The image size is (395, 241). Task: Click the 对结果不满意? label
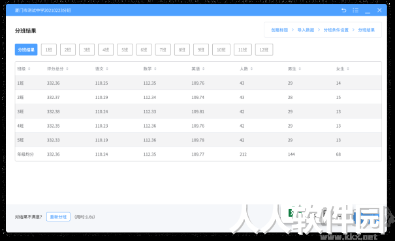[29, 217]
